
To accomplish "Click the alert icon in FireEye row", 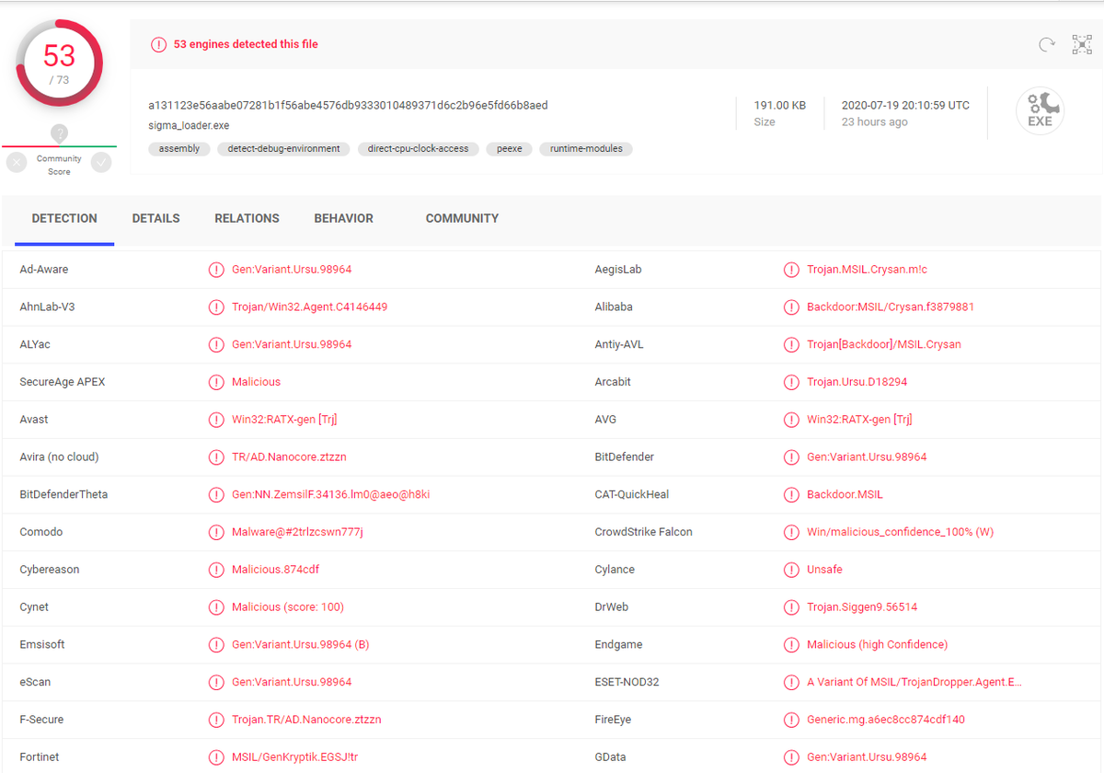I will point(791,720).
